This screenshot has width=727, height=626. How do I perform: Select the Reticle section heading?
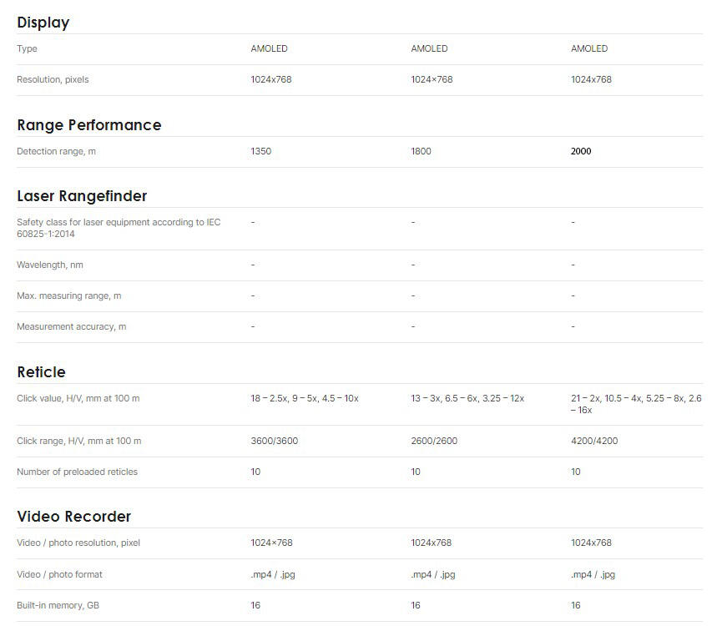pos(41,372)
